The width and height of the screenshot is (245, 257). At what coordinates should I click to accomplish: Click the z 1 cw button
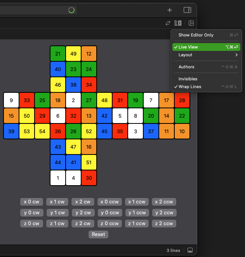click(x=57, y=224)
